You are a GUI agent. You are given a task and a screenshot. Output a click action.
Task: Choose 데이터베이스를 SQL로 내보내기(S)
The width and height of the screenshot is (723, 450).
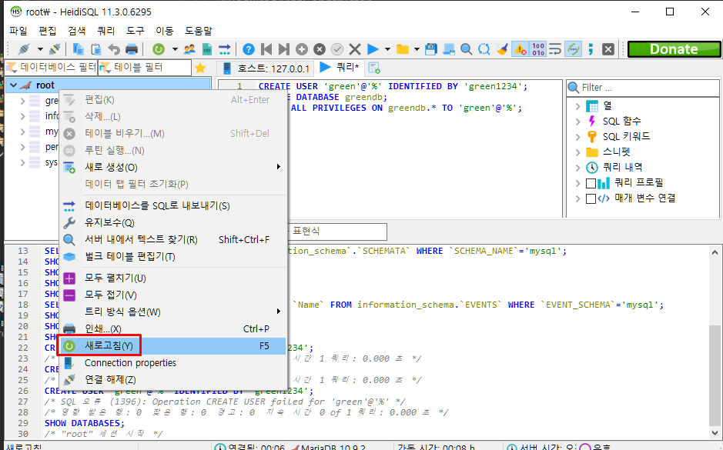pos(173,205)
